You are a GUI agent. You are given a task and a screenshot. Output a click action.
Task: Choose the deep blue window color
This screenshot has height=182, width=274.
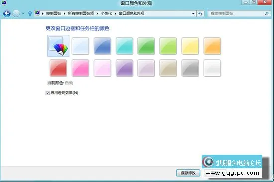[x=102, y=46]
